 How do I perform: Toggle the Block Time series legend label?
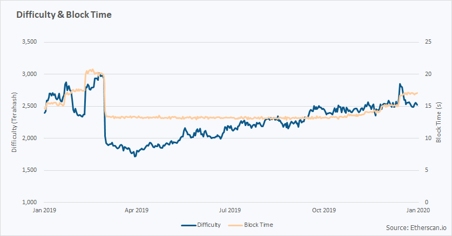tap(258, 224)
